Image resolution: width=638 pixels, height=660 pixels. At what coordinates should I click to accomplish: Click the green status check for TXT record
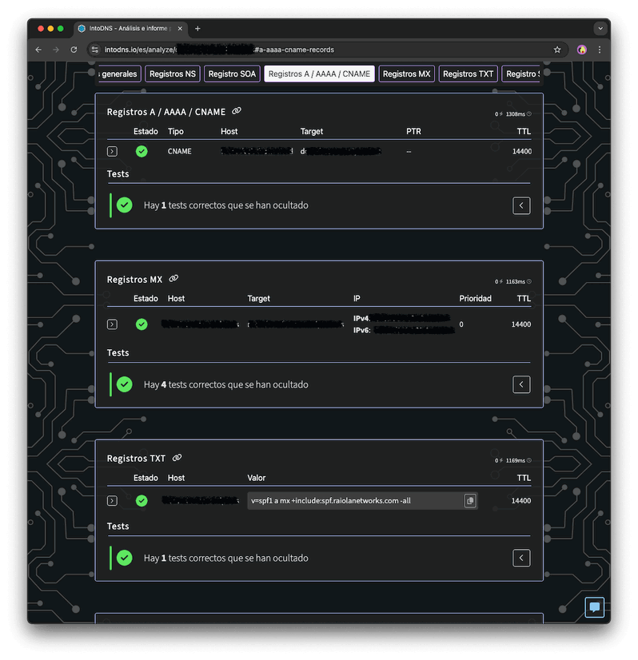tap(142, 501)
